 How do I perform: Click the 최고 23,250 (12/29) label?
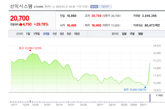pyautogui.click(x=30, y=48)
